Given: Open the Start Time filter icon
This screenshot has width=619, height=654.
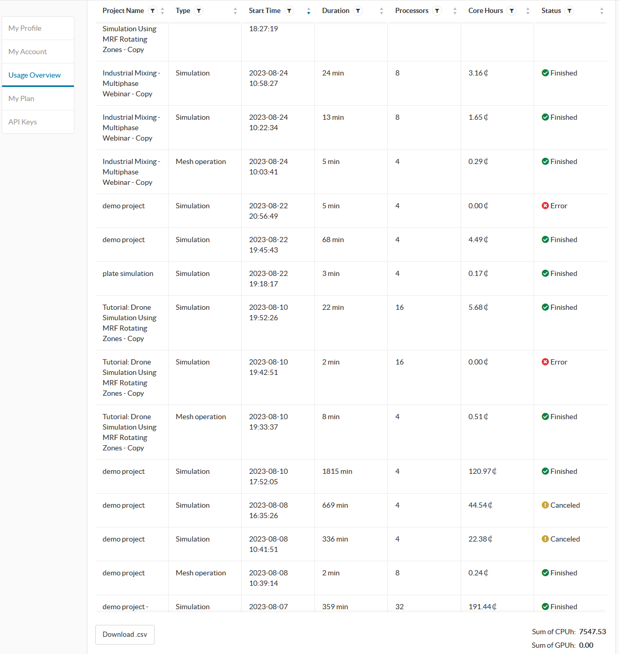Looking at the screenshot, I should (x=289, y=11).
